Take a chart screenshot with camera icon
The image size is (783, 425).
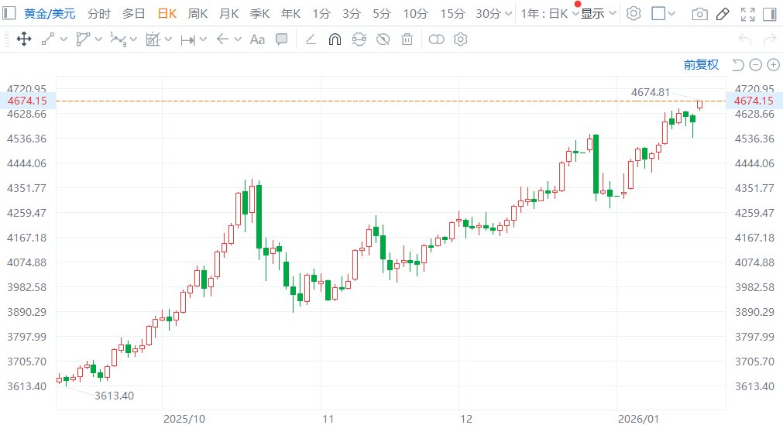pyautogui.click(x=699, y=14)
